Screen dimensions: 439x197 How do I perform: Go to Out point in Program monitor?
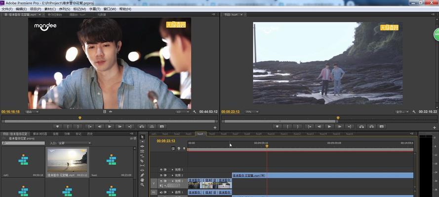pos(350,127)
